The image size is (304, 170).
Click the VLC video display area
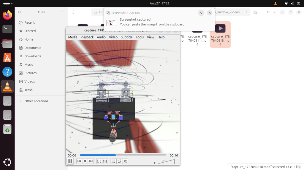[123, 96]
